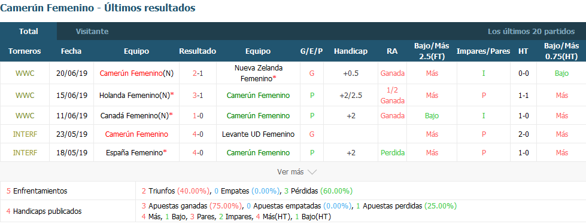Expand the Ver más chevron arrow
The height and width of the screenshot is (224, 586).
pos(312,172)
